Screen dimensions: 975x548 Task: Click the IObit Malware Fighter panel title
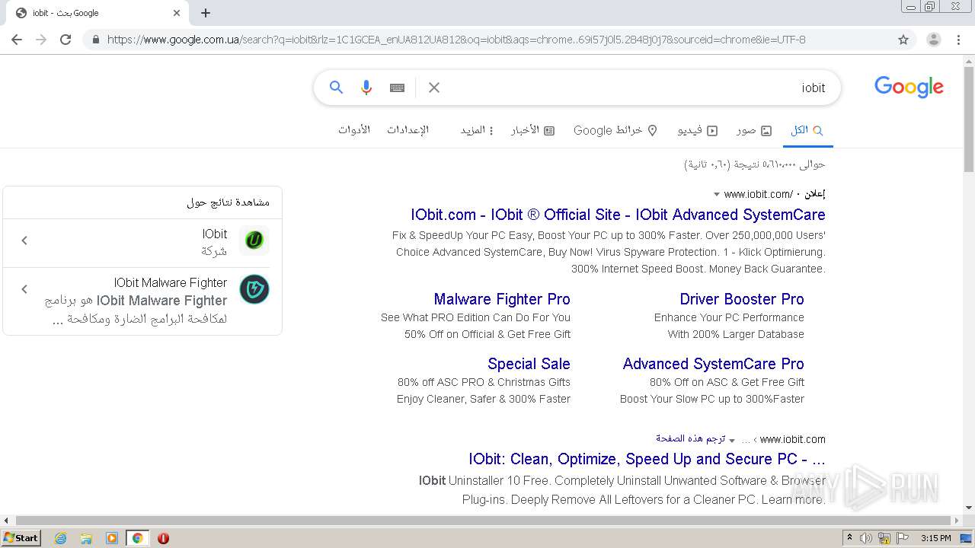171,282
